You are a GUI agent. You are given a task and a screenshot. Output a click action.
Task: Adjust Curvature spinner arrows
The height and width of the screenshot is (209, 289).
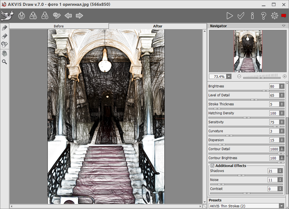[x=282, y=131]
